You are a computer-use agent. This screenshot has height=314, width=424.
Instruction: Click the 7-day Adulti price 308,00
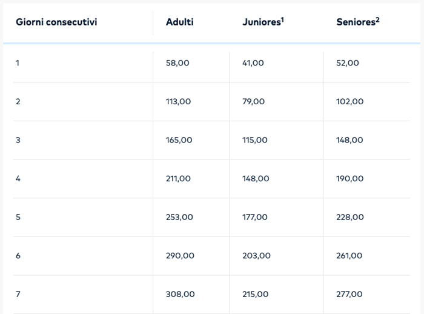click(x=181, y=294)
